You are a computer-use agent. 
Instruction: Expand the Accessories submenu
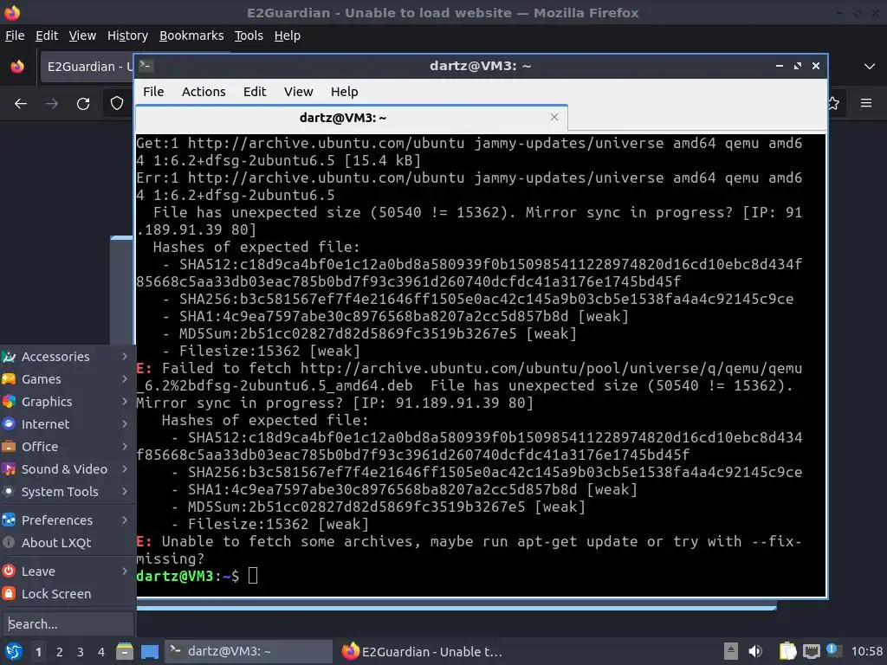[67, 357]
